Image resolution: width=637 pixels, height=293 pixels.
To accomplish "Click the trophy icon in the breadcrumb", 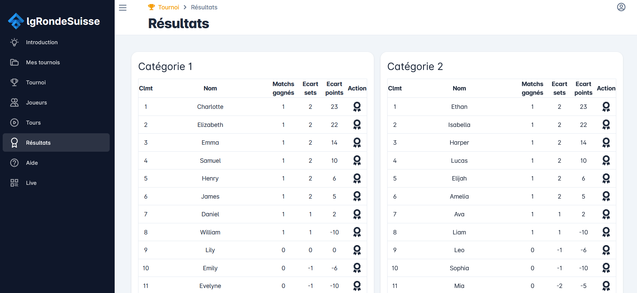I will tap(151, 7).
